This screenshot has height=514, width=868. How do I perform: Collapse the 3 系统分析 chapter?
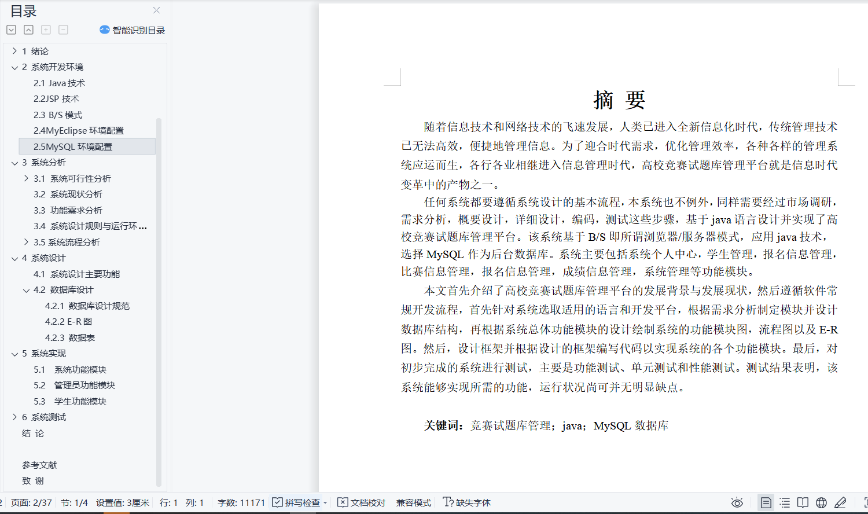14,163
